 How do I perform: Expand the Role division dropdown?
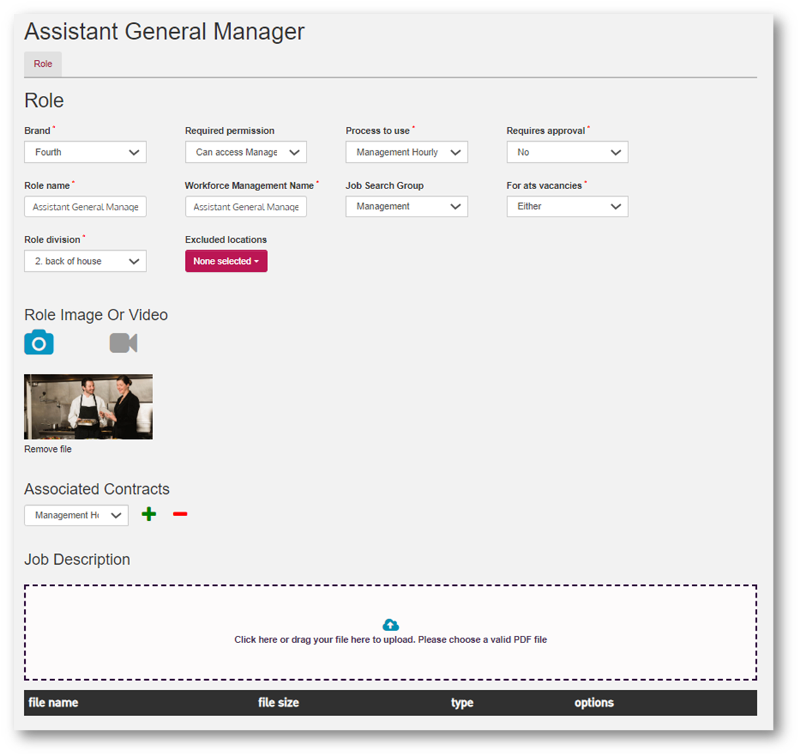[x=85, y=261]
